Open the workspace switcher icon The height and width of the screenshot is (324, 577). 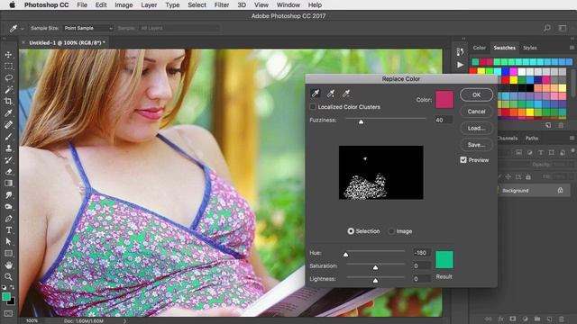pyautogui.click(x=563, y=28)
